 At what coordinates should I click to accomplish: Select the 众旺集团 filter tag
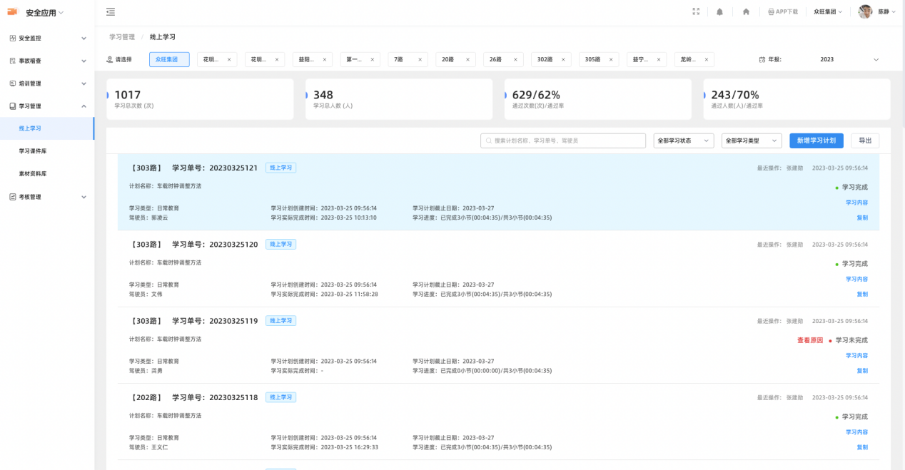pyautogui.click(x=169, y=60)
